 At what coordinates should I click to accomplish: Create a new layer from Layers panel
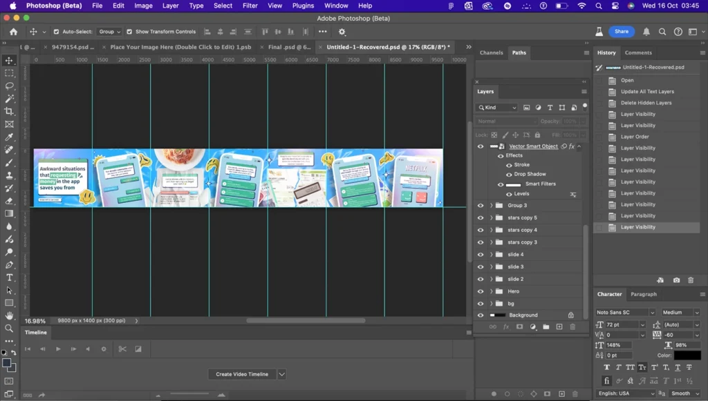coord(559,326)
